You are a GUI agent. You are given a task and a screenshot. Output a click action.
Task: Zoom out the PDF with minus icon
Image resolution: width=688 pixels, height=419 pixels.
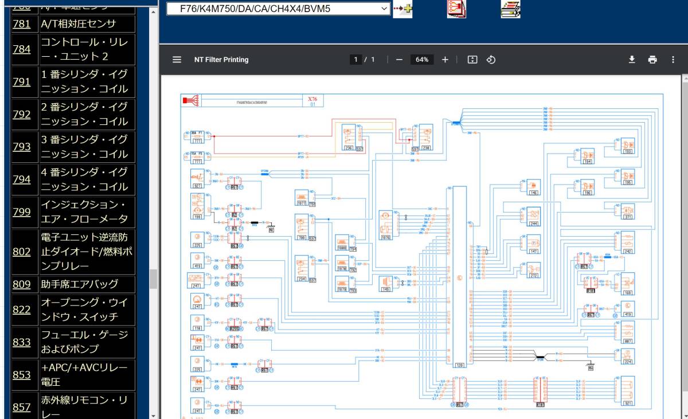399,60
